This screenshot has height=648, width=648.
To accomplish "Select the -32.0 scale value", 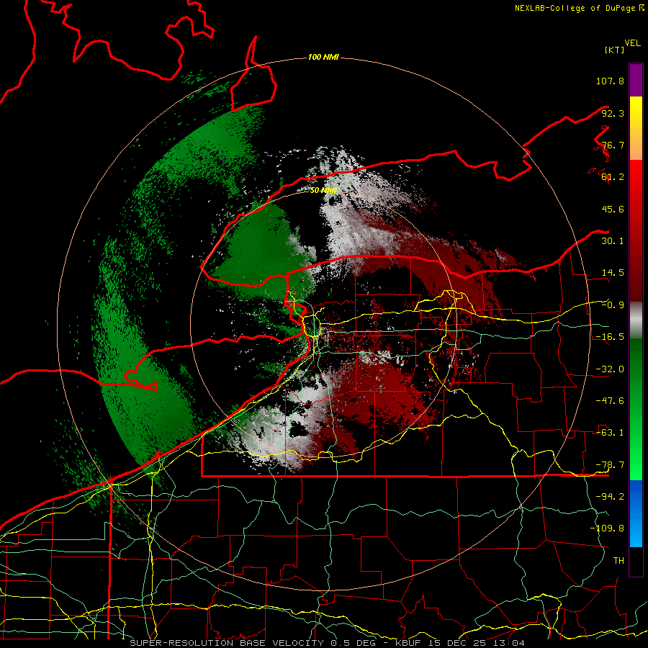I will click(610, 369).
